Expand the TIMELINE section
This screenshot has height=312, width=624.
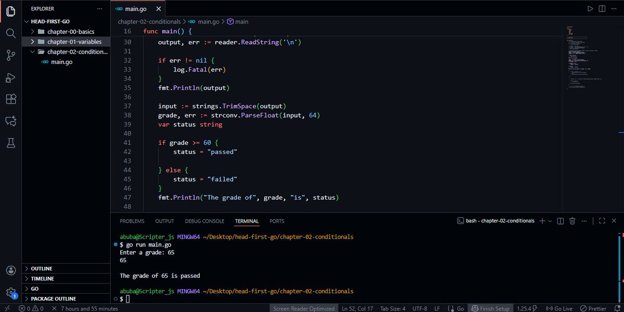point(66,279)
